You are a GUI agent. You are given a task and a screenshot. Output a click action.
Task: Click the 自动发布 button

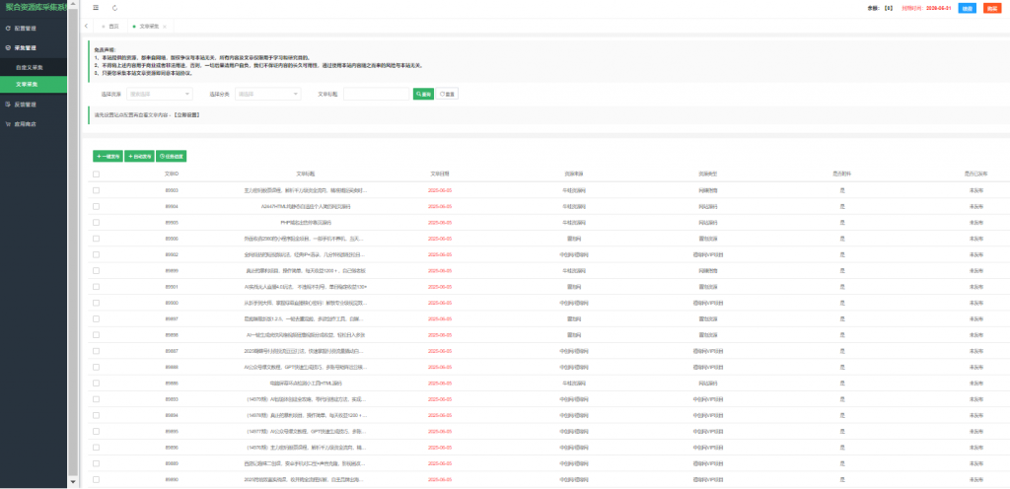point(139,156)
